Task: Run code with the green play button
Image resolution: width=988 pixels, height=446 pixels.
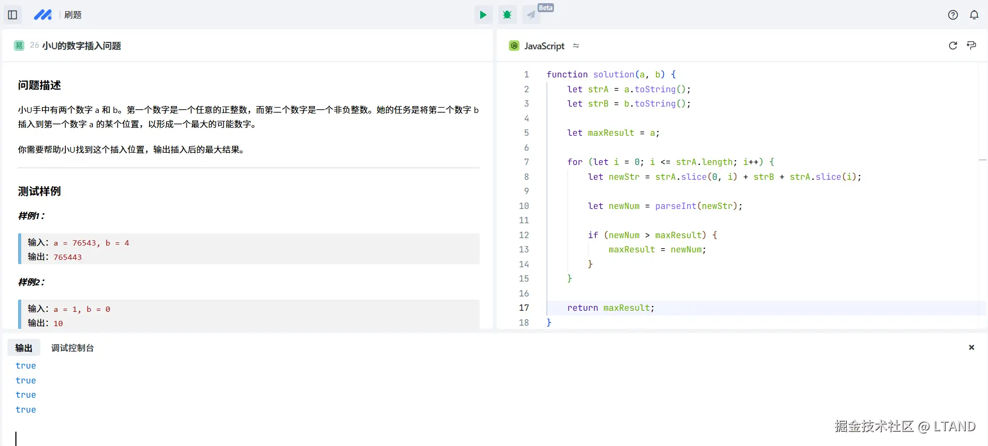Action: pyautogui.click(x=483, y=15)
